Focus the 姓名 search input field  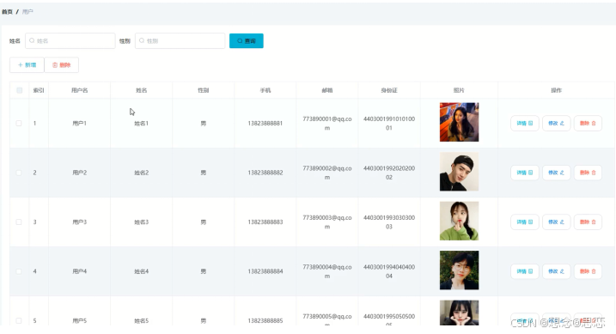70,41
